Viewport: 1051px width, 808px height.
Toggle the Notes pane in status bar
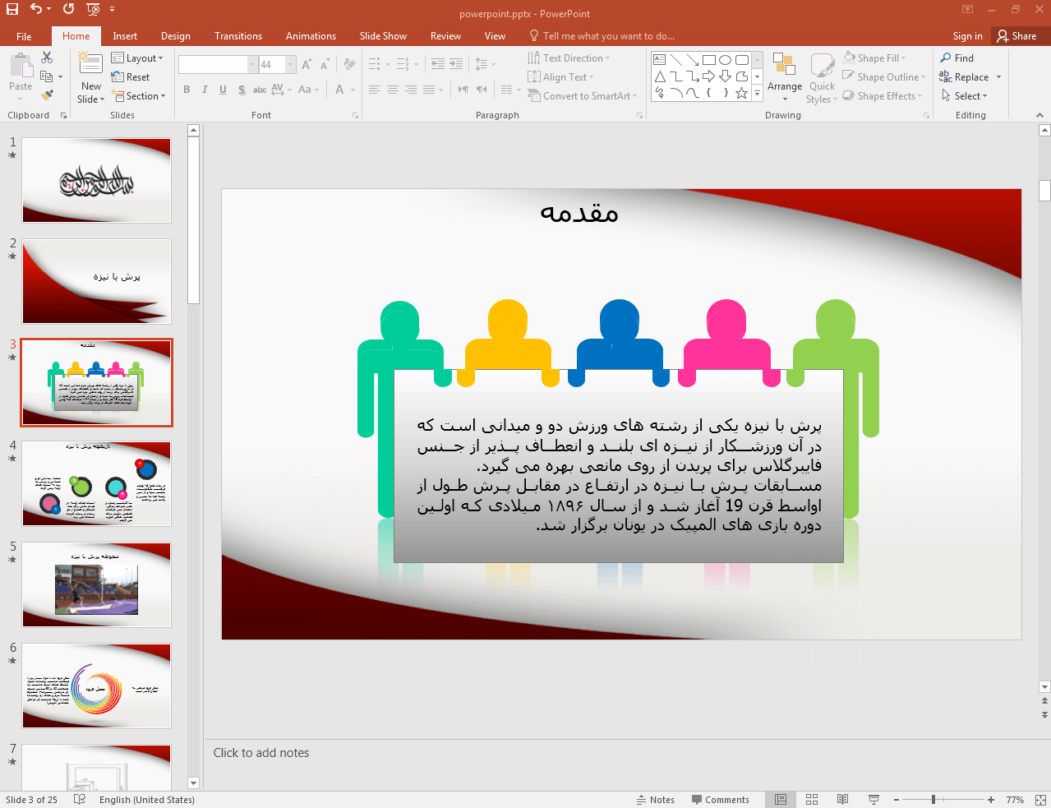pos(655,799)
